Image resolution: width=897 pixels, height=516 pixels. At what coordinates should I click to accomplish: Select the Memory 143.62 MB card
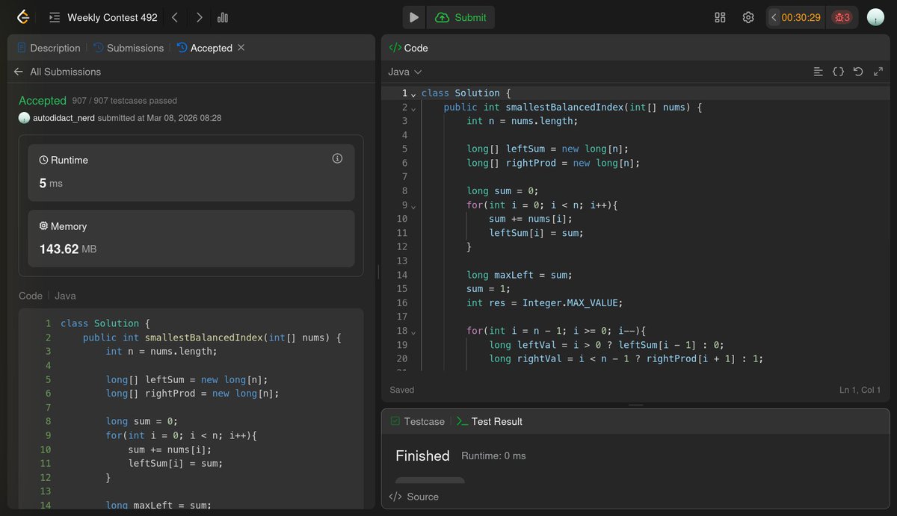191,238
